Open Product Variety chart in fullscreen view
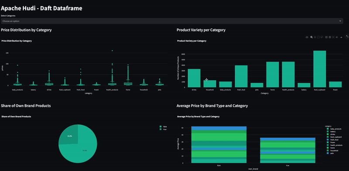349x171 pixels. coord(347,37)
